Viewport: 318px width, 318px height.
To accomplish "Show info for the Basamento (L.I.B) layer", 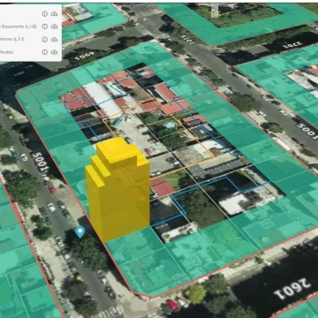I will point(45,26).
